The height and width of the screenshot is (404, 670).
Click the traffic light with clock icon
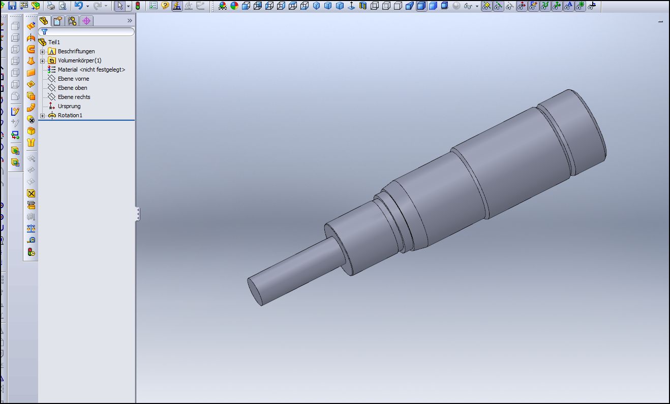click(31, 252)
